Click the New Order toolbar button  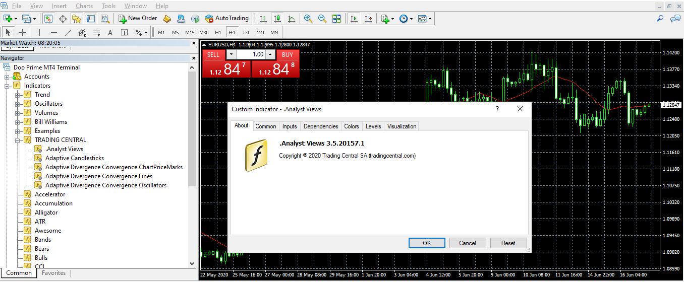tap(138, 19)
